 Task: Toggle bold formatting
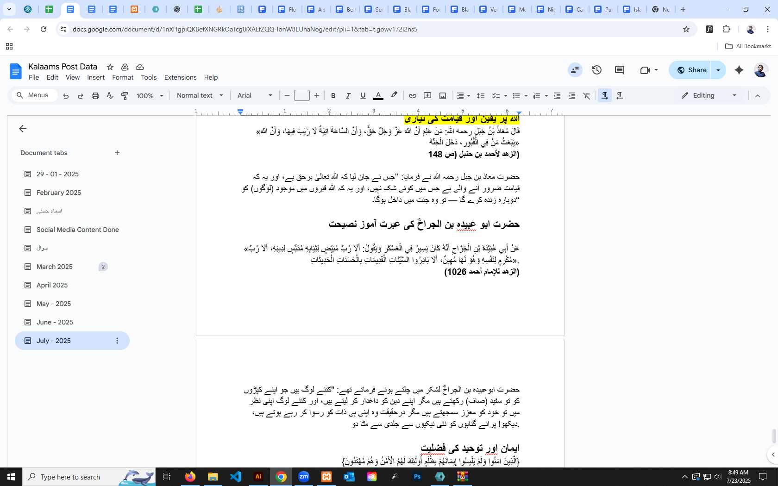point(333,96)
